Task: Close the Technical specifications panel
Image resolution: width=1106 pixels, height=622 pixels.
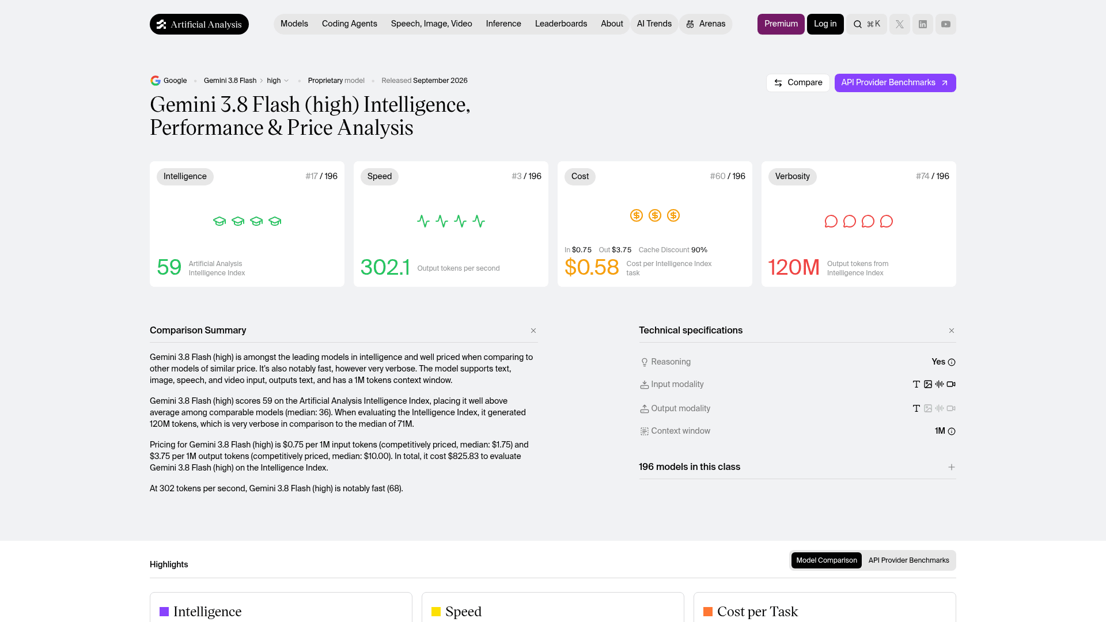Action: click(x=952, y=331)
